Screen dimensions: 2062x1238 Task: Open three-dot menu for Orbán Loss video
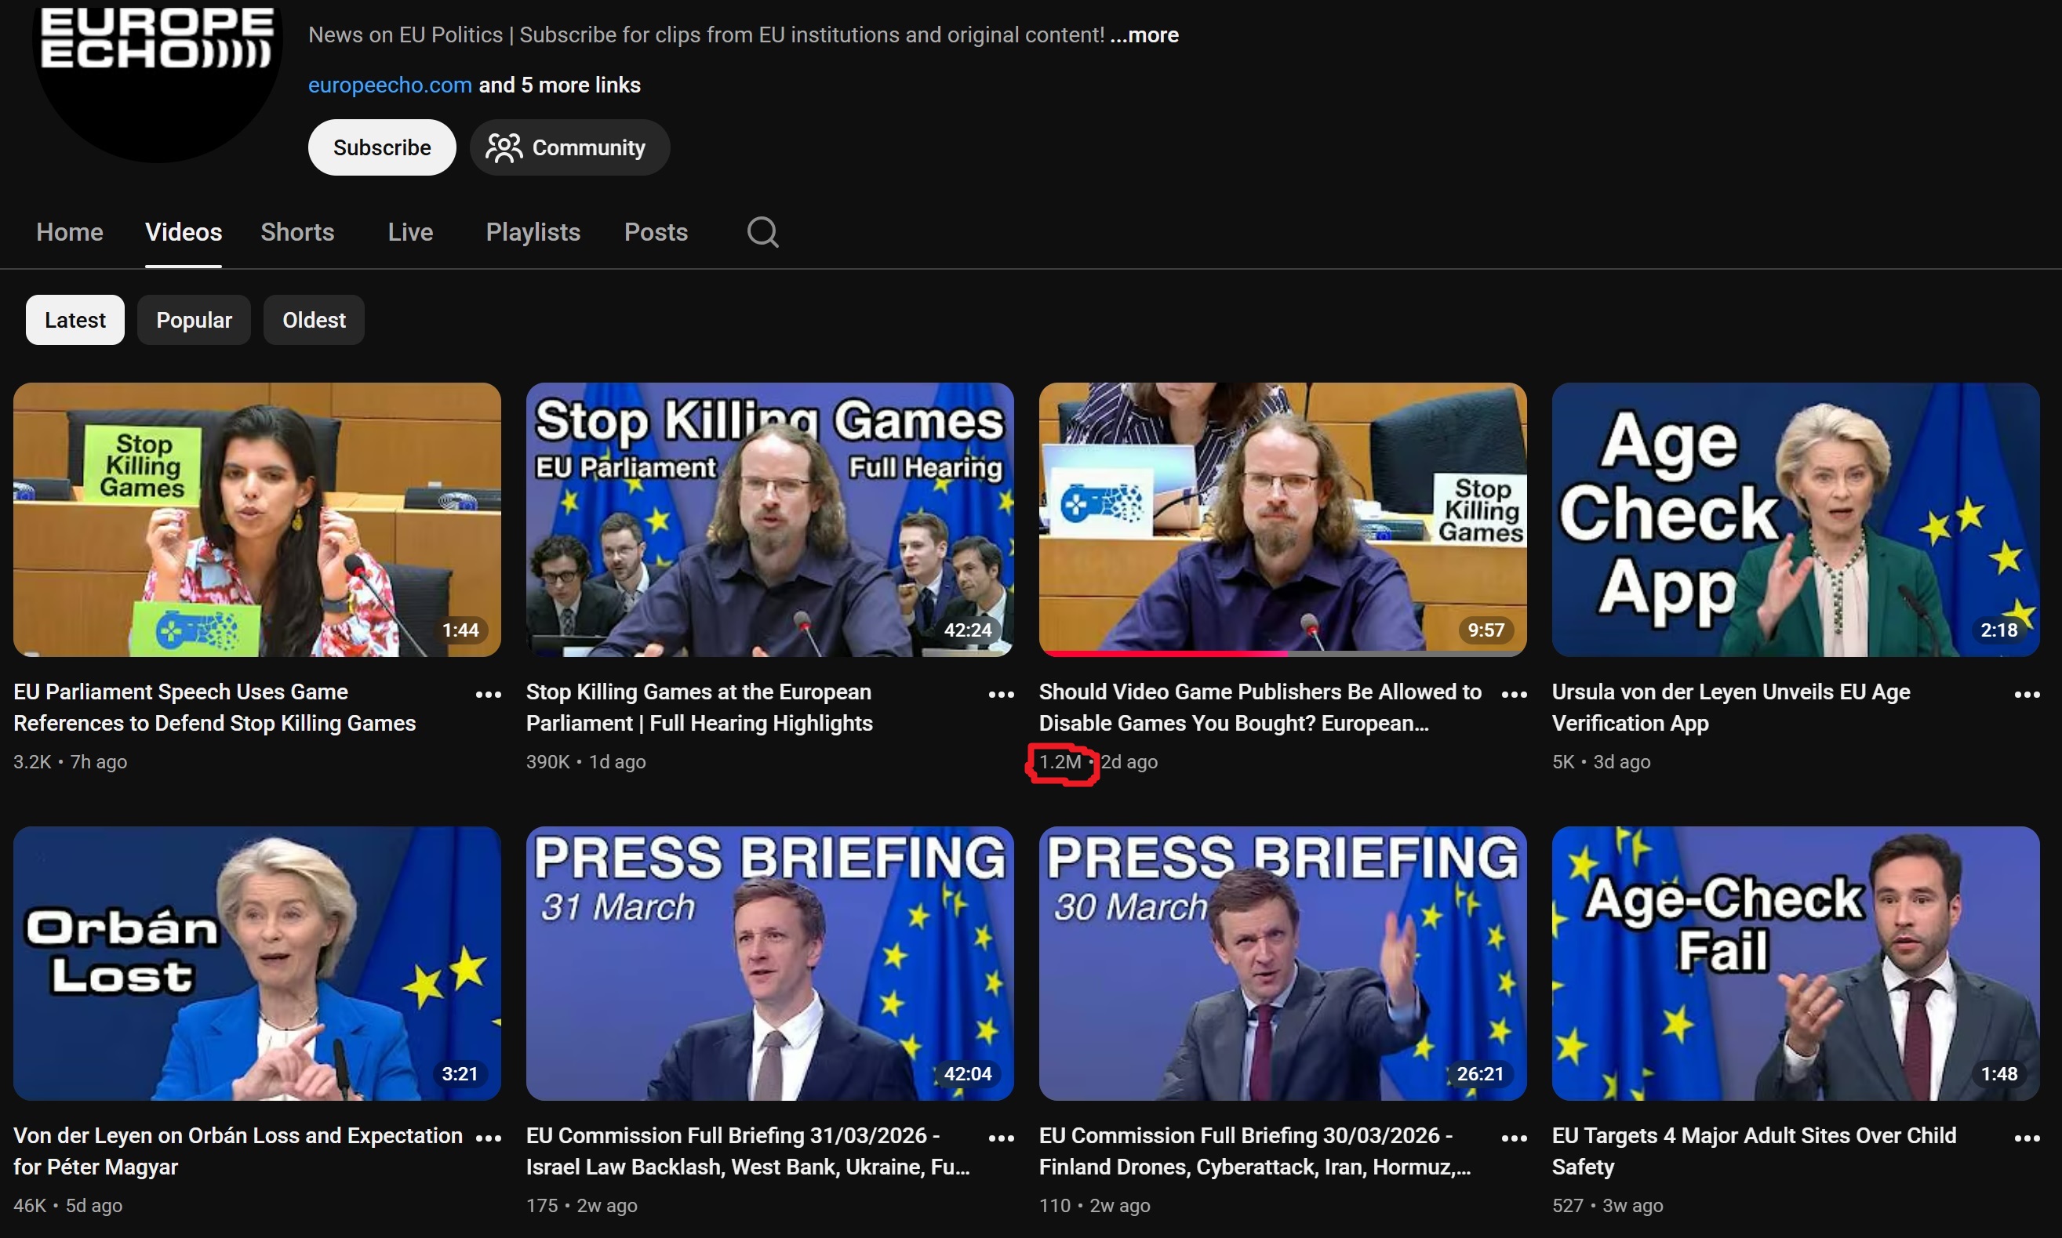pyautogui.click(x=488, y=1138)
